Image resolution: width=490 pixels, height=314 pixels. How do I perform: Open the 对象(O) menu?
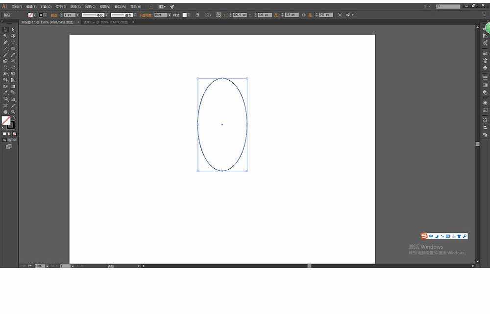46,6
